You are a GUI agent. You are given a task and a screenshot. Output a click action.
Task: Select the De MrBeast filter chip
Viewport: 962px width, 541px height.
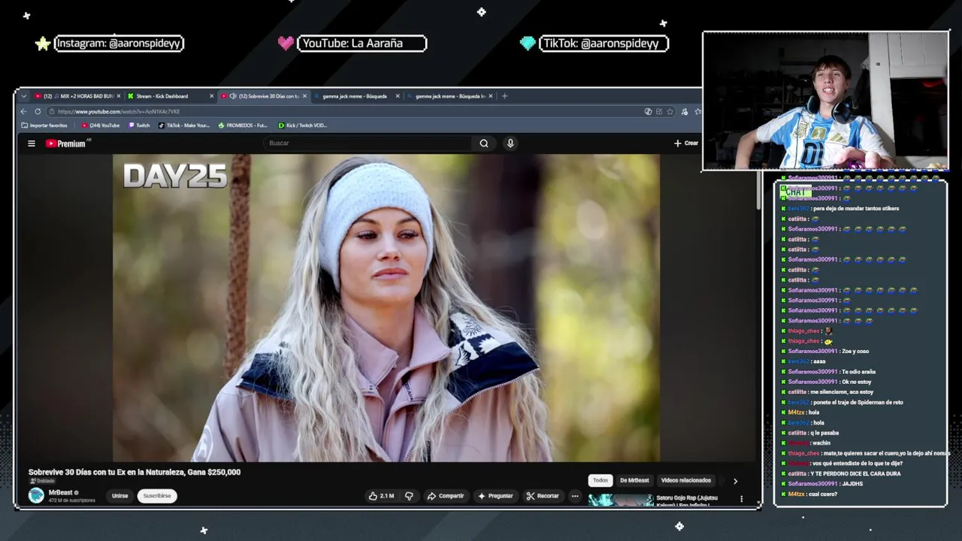click(634, 480)
